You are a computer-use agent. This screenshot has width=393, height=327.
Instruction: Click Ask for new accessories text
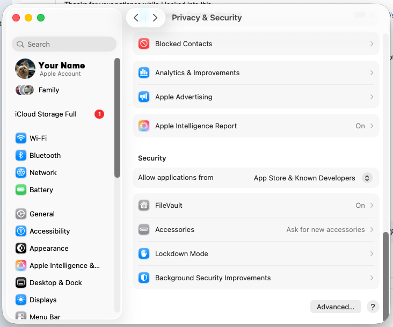[325, 229]
